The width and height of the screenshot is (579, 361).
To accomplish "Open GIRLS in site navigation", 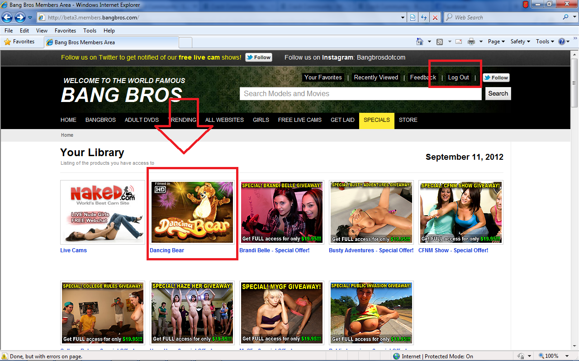I will click(x=261, y=120).
